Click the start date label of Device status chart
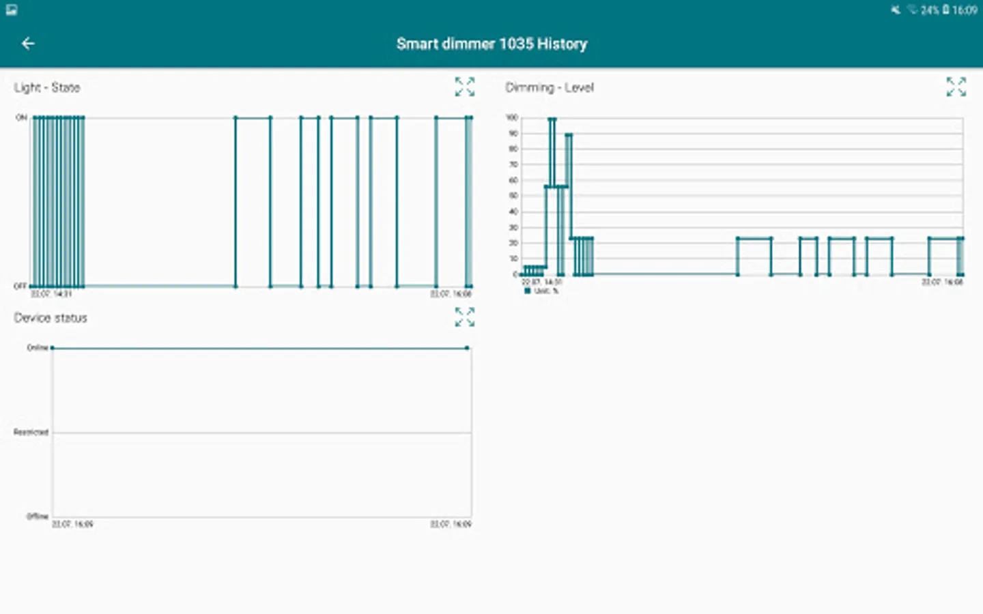 coord(72,524)
